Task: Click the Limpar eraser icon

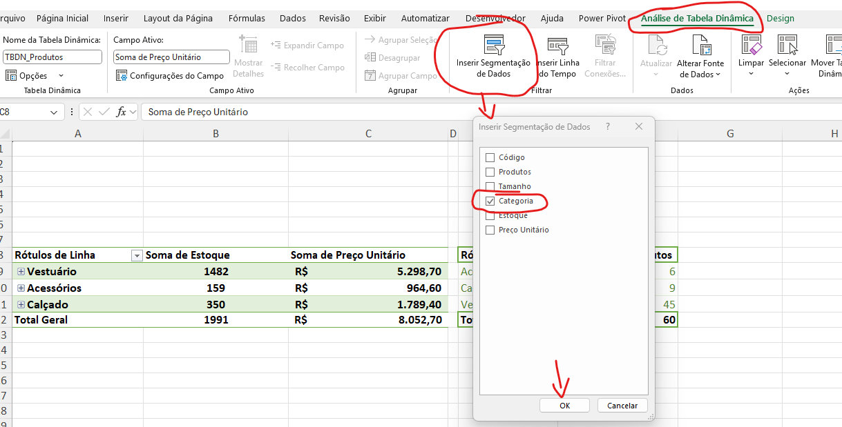Action: pos(751,45)
